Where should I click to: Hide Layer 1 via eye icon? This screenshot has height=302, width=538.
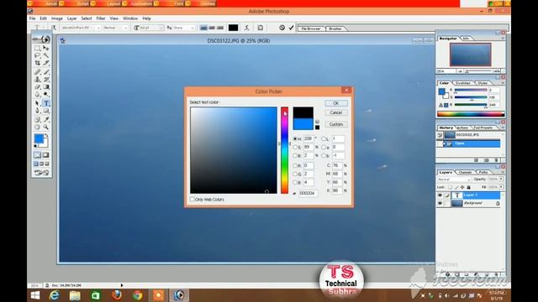[440, 195]
